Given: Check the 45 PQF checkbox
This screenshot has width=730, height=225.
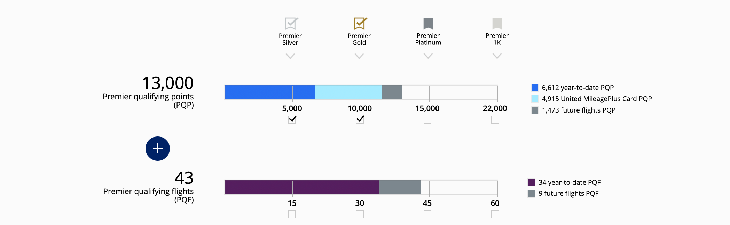Looking at the screenshot, I should pos(427,215).
